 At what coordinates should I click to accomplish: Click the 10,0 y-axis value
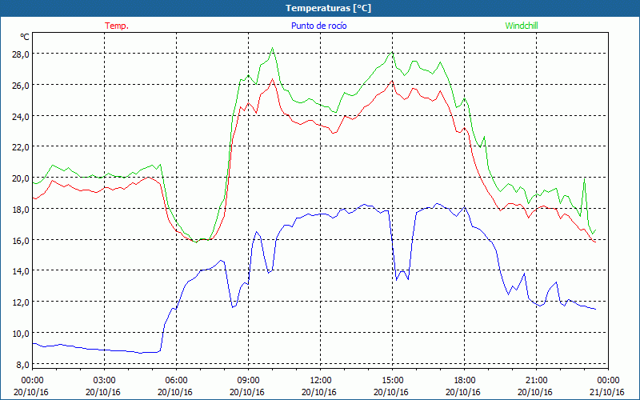[x=21, y=333]
